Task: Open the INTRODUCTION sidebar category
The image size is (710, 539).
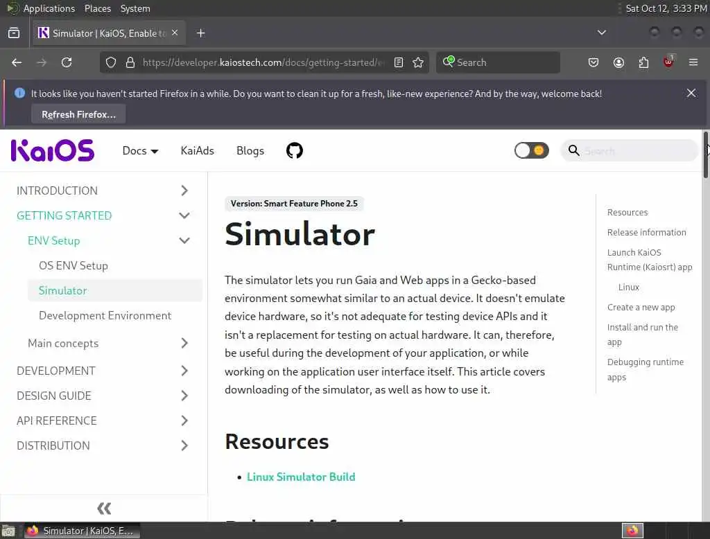Action: [x=57, y=191]
